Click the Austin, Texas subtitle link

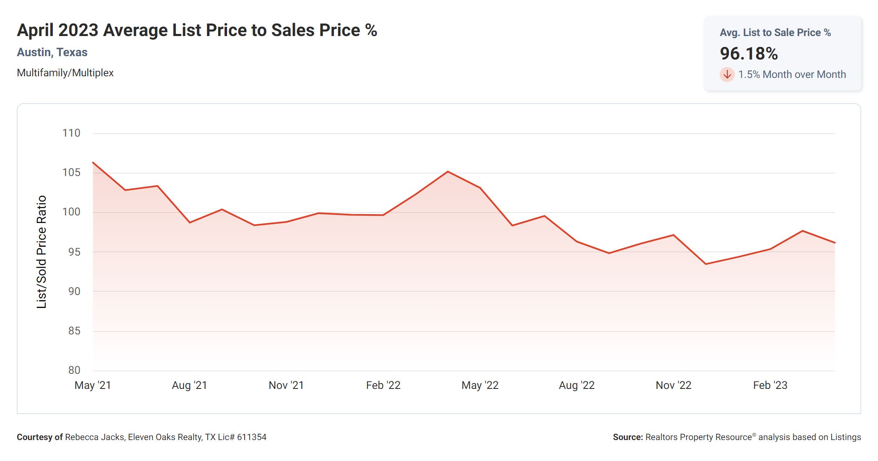[52, 52]
